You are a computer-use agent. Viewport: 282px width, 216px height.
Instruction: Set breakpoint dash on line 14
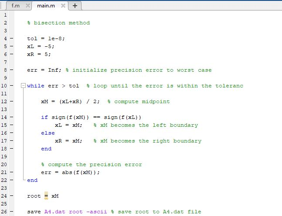(x=11, y=117)
